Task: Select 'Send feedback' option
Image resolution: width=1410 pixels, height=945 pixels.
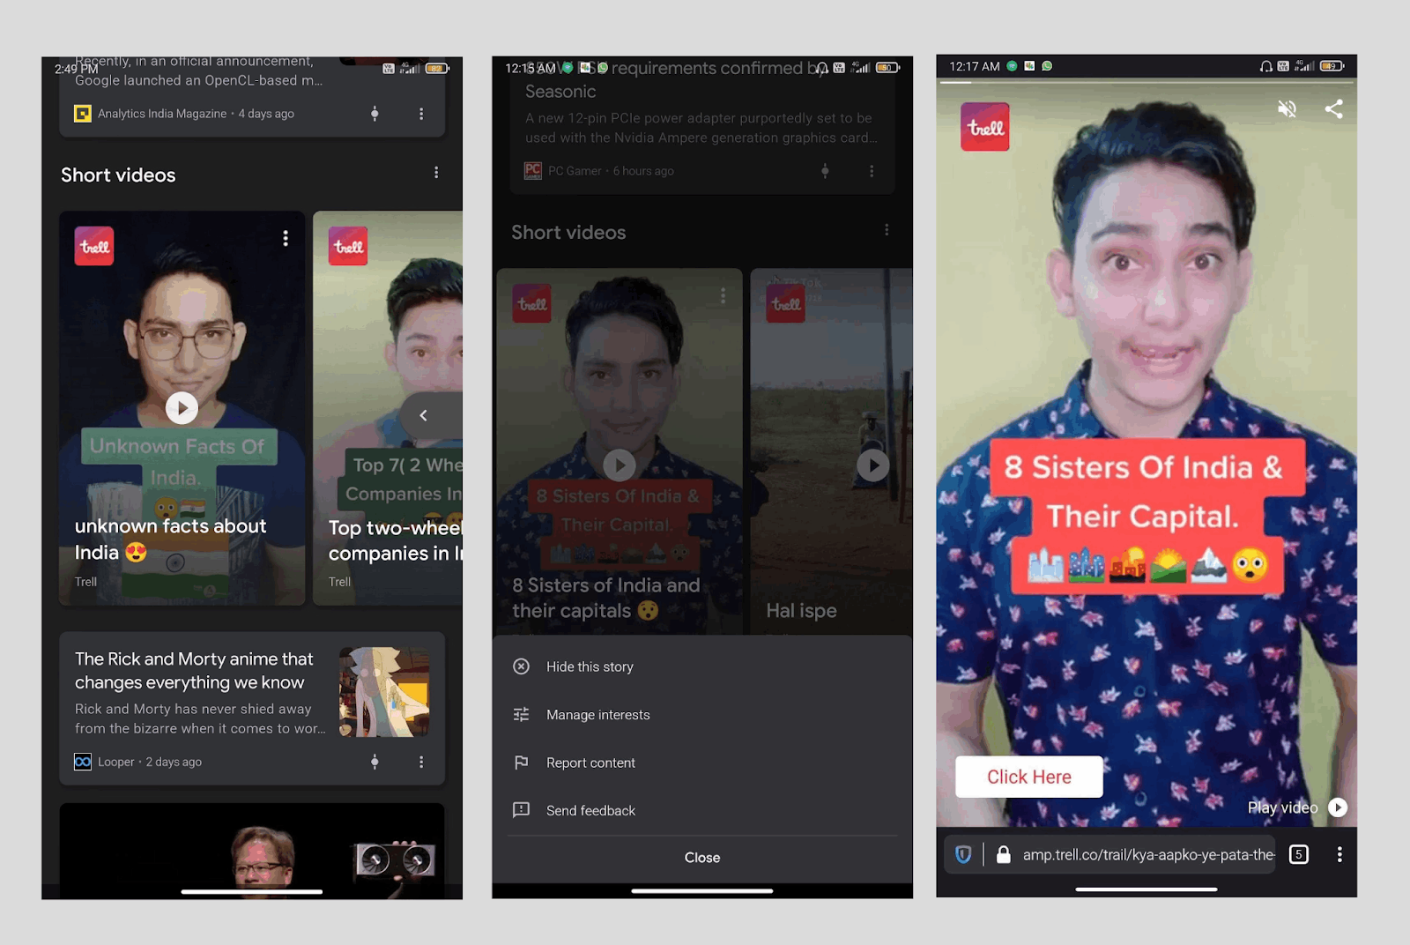Action: click(x=702, y=810)
